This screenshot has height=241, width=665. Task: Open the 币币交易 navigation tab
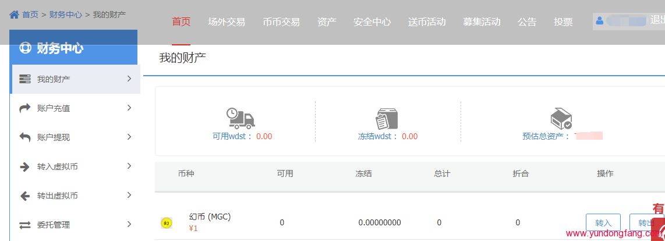[281, 22]
